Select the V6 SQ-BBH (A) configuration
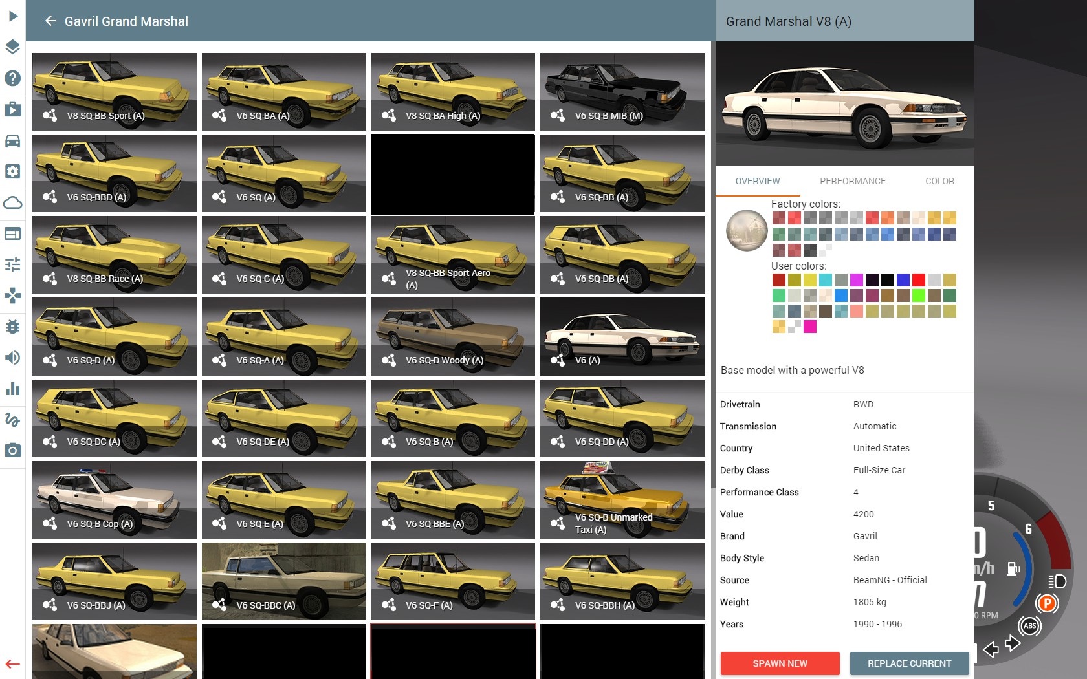 (x=622, y=581)
